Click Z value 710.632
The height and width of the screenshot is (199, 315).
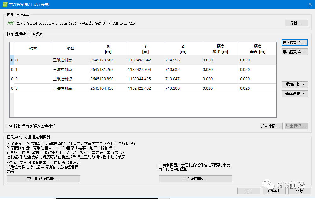pyautogui.click(x=183, y=70)
